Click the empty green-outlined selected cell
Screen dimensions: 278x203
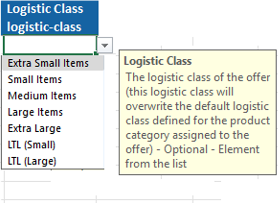(x=49, y=45)
